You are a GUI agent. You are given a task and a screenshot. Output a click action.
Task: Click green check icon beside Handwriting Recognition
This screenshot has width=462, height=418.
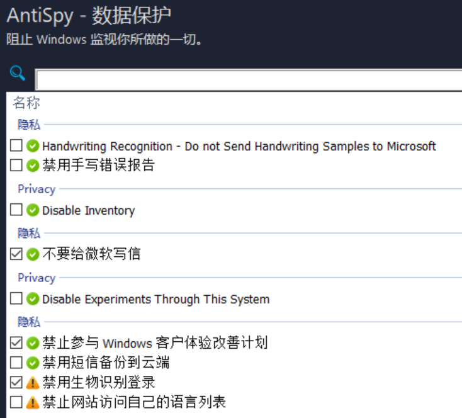33,146
